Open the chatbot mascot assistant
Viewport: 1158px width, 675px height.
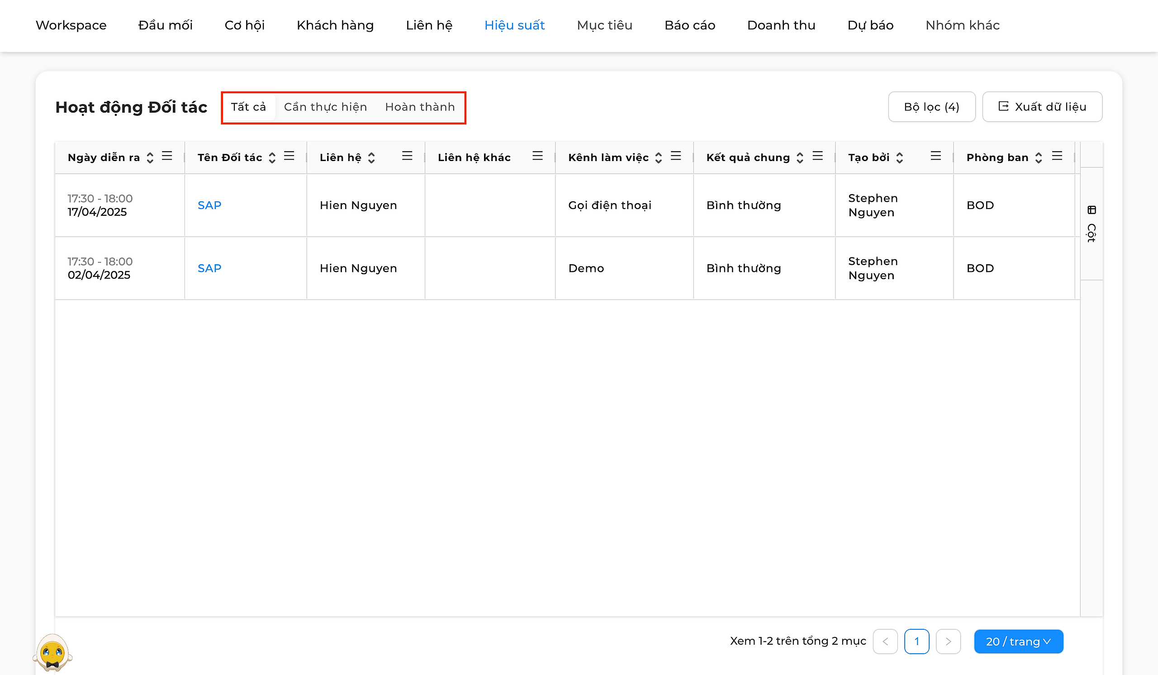click(x=52, y=652)
